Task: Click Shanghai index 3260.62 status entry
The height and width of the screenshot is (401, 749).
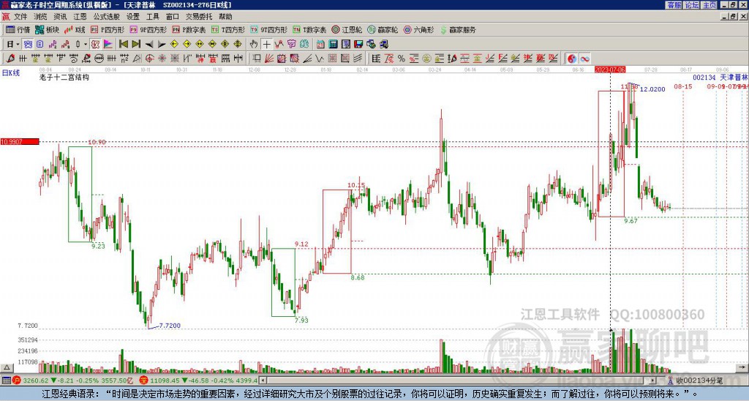Action: click(72, 381)
